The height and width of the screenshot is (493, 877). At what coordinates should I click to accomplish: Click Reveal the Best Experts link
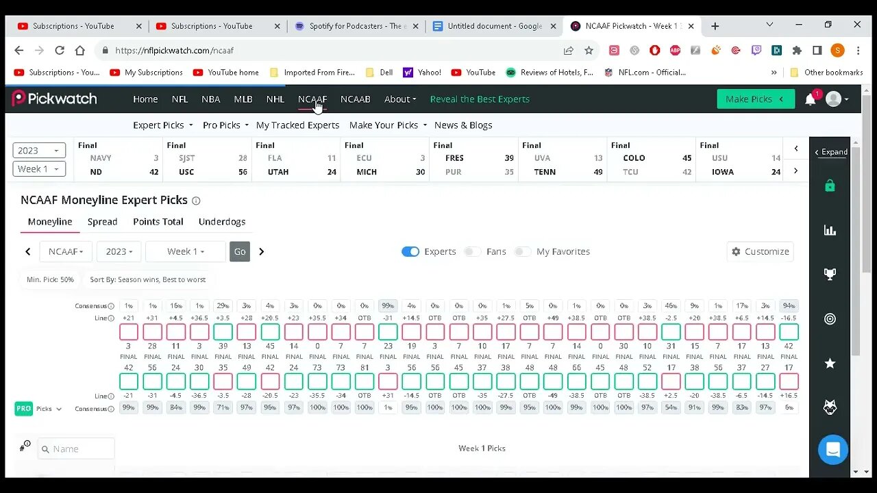click(480, 99)
